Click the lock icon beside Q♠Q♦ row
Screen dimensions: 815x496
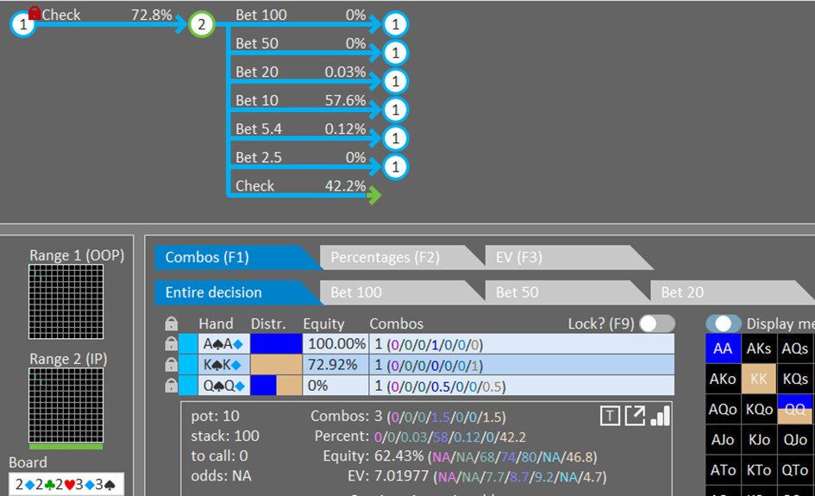click(x=171, y=386)
